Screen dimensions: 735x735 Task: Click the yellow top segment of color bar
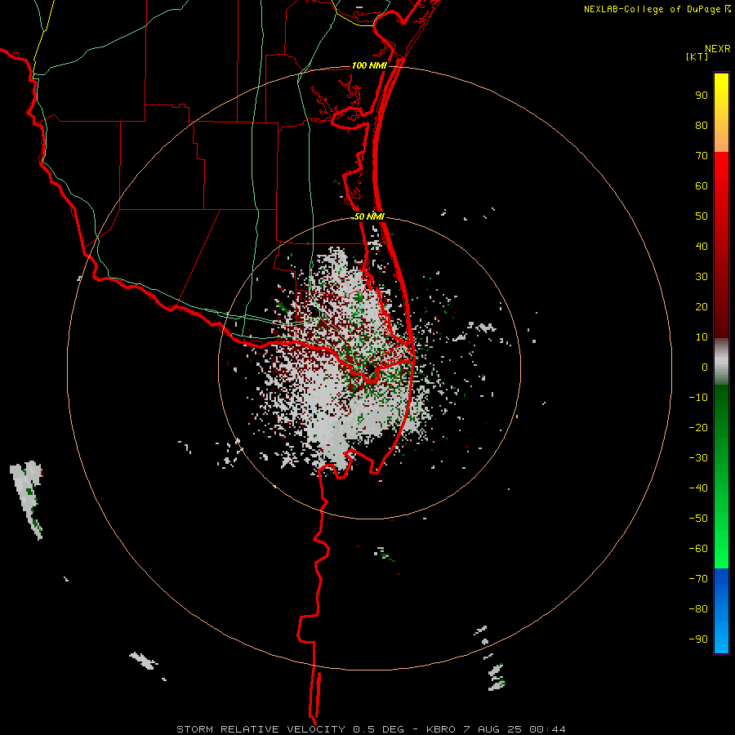pos(721,112)
